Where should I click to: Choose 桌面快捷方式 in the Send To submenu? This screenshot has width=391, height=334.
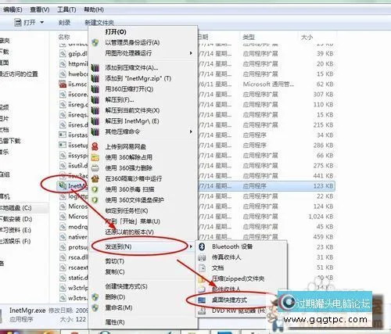coord(229,300)
